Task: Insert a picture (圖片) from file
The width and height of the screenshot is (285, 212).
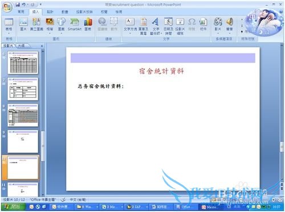Action: point(23,24)
